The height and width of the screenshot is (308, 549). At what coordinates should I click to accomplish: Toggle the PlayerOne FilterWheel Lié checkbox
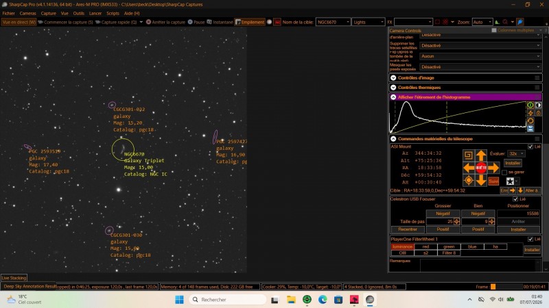(530, 239)
